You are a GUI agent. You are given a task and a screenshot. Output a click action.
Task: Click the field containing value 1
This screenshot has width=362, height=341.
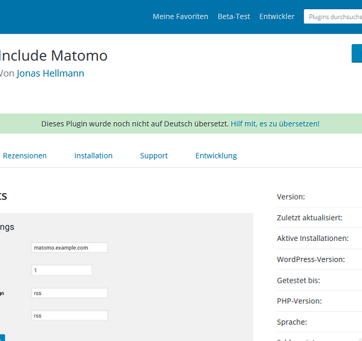pos(62,270)
